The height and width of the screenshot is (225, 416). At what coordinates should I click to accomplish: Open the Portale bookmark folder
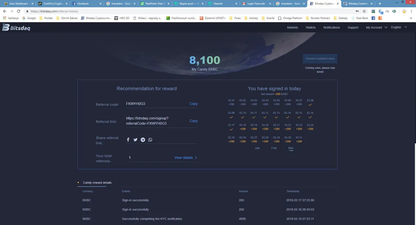[x=46, y=18]
